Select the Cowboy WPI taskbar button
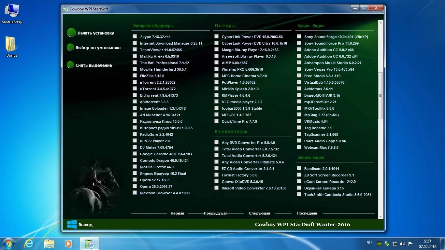The height and width of the screenshot is (250, 445). click(x=89, y=243)
